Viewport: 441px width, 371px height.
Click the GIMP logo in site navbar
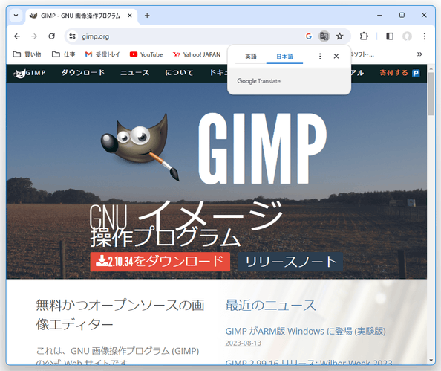coord(30,73)
